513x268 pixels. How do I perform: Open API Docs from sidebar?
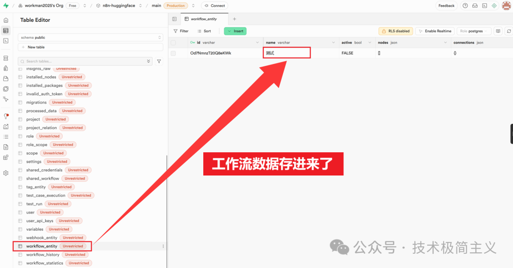click(6, 147)
